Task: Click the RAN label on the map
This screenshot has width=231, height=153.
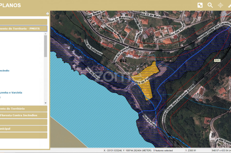Action: tap(217, 60)
